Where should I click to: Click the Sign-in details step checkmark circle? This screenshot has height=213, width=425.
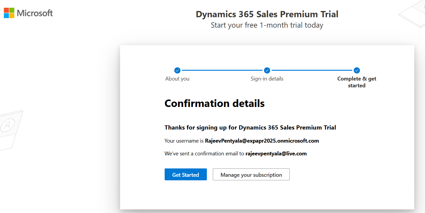(x=267, y=70)
